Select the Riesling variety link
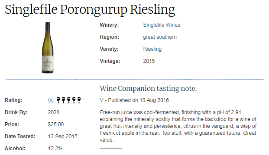Image resolution: width=269 pixels, height=155 pixels. [152, 49]
